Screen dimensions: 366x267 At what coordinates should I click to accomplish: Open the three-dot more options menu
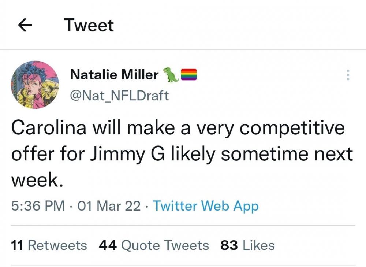(348, 75)
